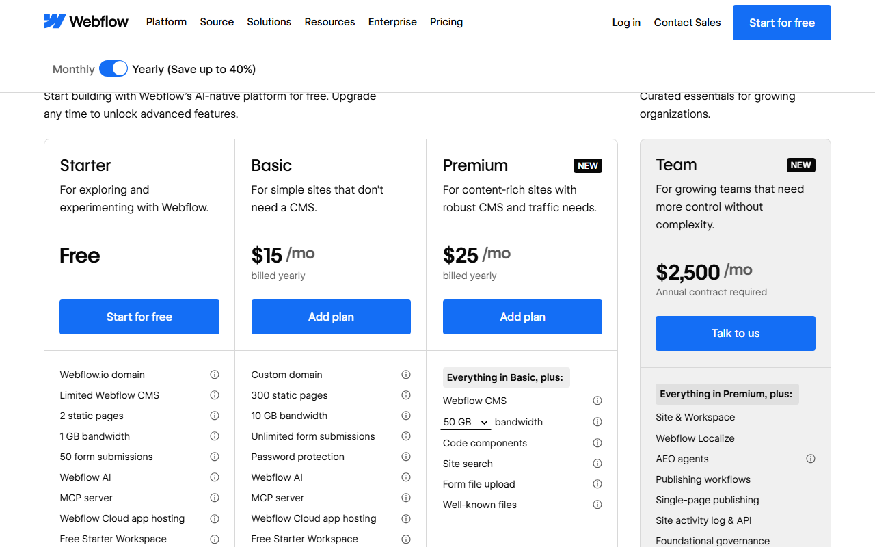Open info icon for Limited Webflow CMS

pos(215,395)
